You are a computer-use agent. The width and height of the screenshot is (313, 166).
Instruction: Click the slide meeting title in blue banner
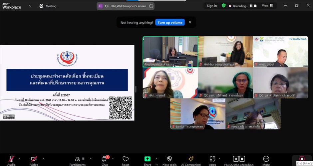coord(67,80)
